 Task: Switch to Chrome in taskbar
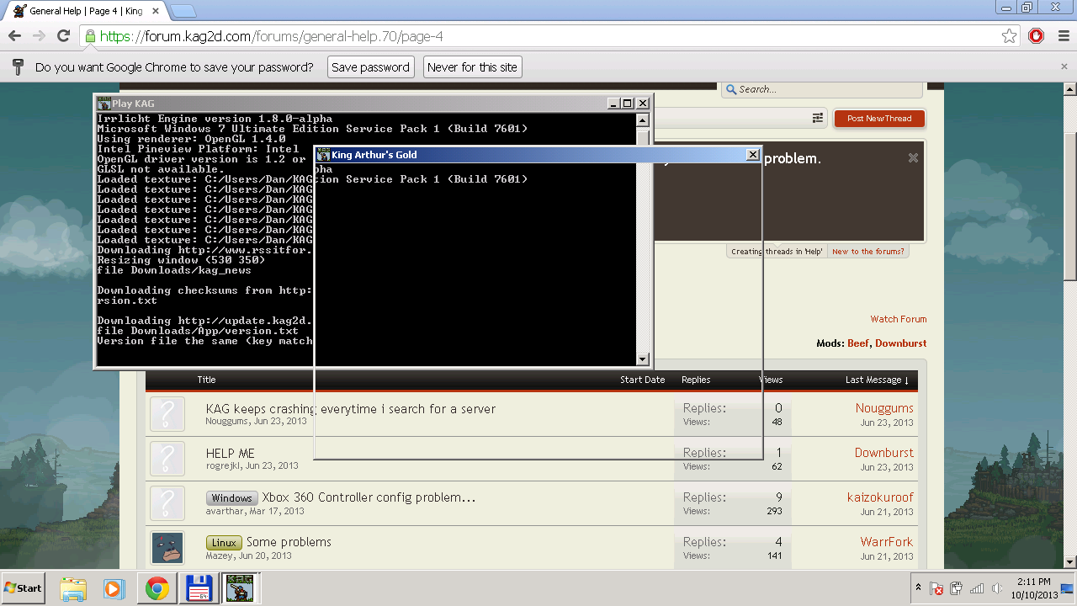click(157, 588)
